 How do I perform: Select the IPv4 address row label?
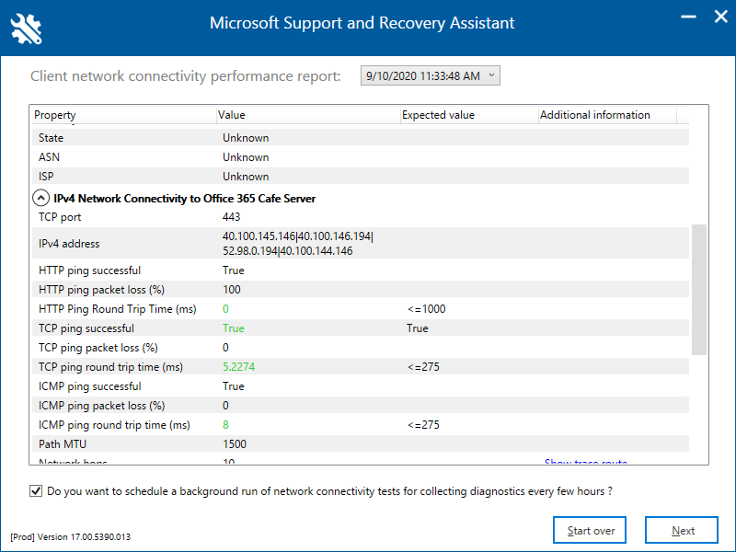point(69,244)
